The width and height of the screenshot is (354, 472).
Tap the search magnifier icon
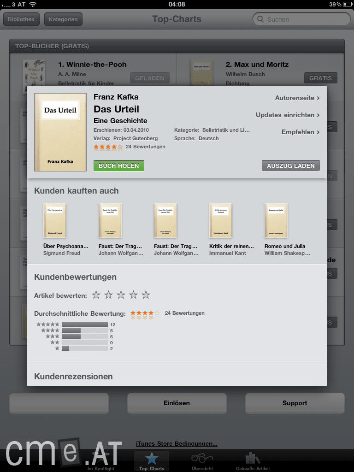click(x=260, y=19)
